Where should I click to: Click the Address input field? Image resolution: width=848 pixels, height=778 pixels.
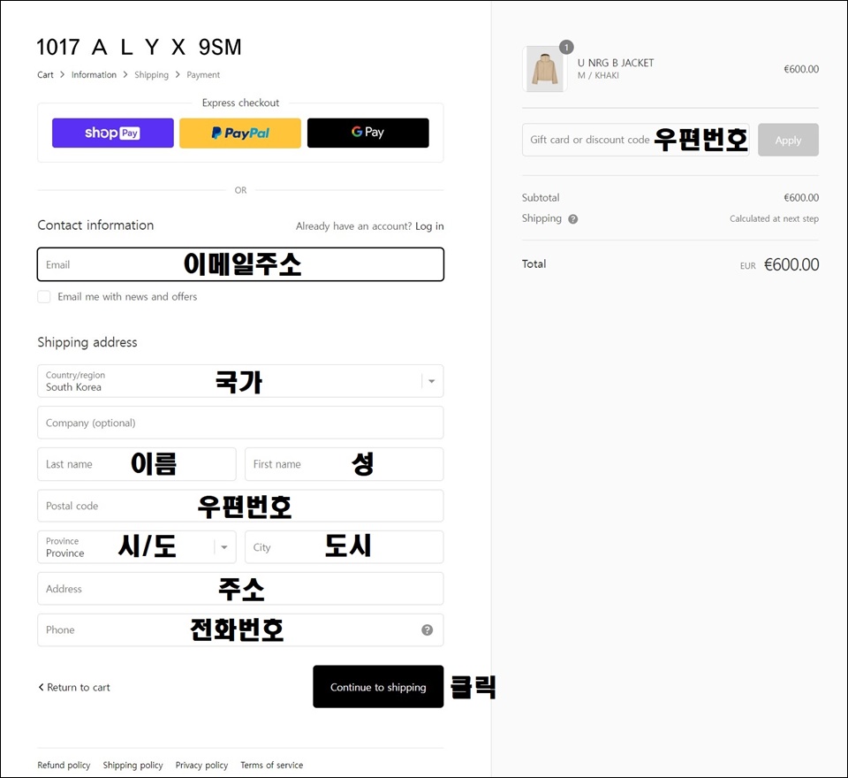(x=240, y=589)
